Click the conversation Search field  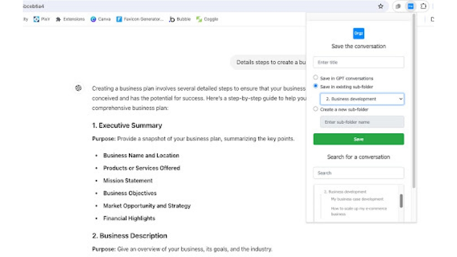click(358, 173)
